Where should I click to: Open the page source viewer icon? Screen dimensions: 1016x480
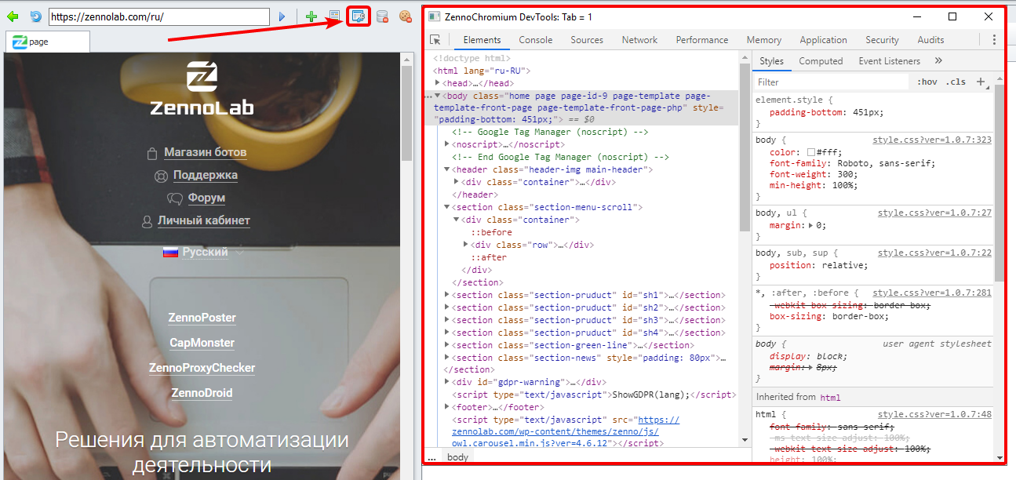335,16
